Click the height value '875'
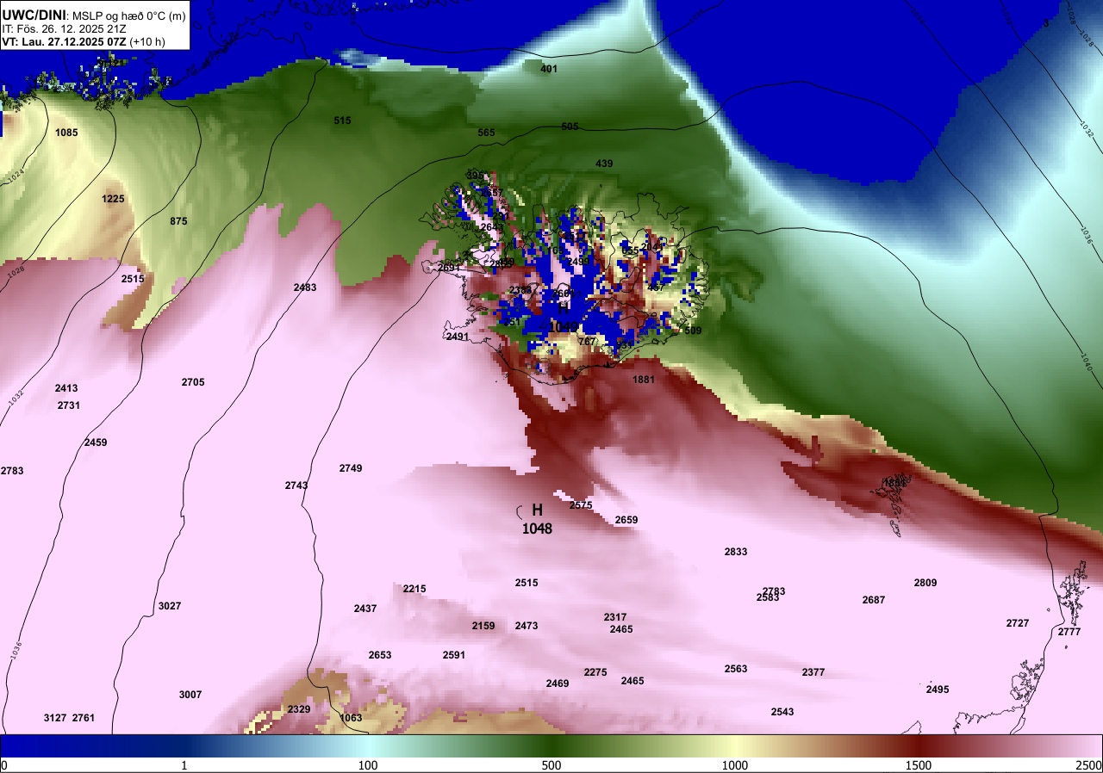The width and height of the screenshot is (1103, 773). coord(178,221)
